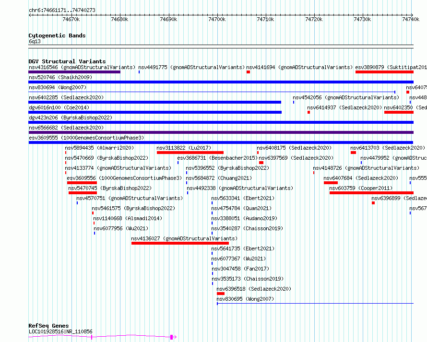Click the red bar for esv3890879 (Suktitipat)

coord(384,72)
